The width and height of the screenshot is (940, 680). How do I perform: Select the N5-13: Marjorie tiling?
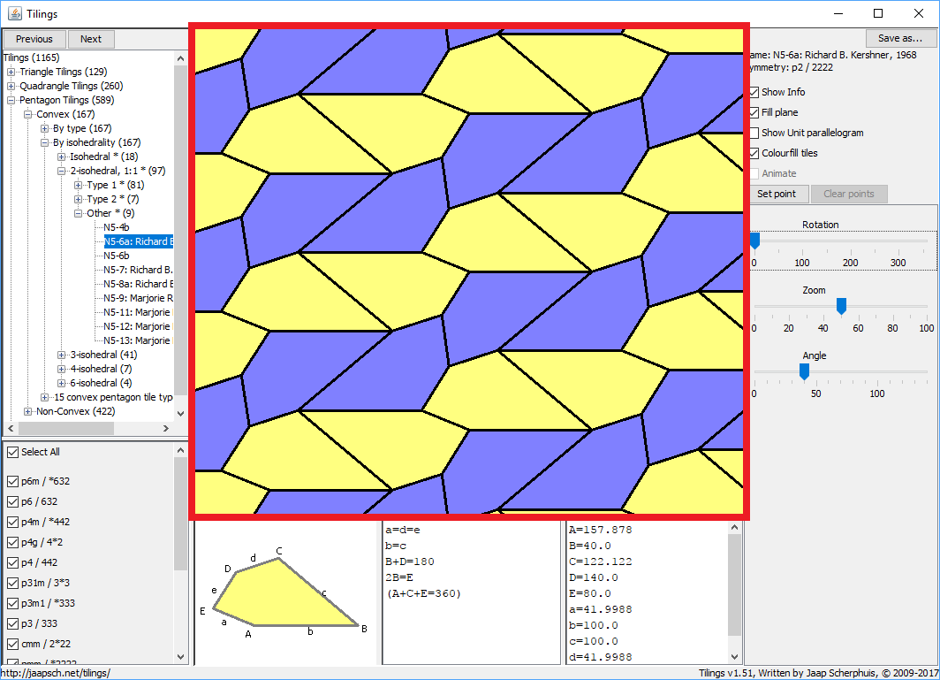pyautogui.click(x=138, y=341)
